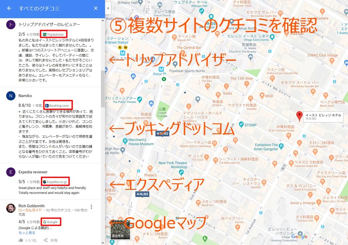Click the Village East Cinema marker

(x=272, y=37)
